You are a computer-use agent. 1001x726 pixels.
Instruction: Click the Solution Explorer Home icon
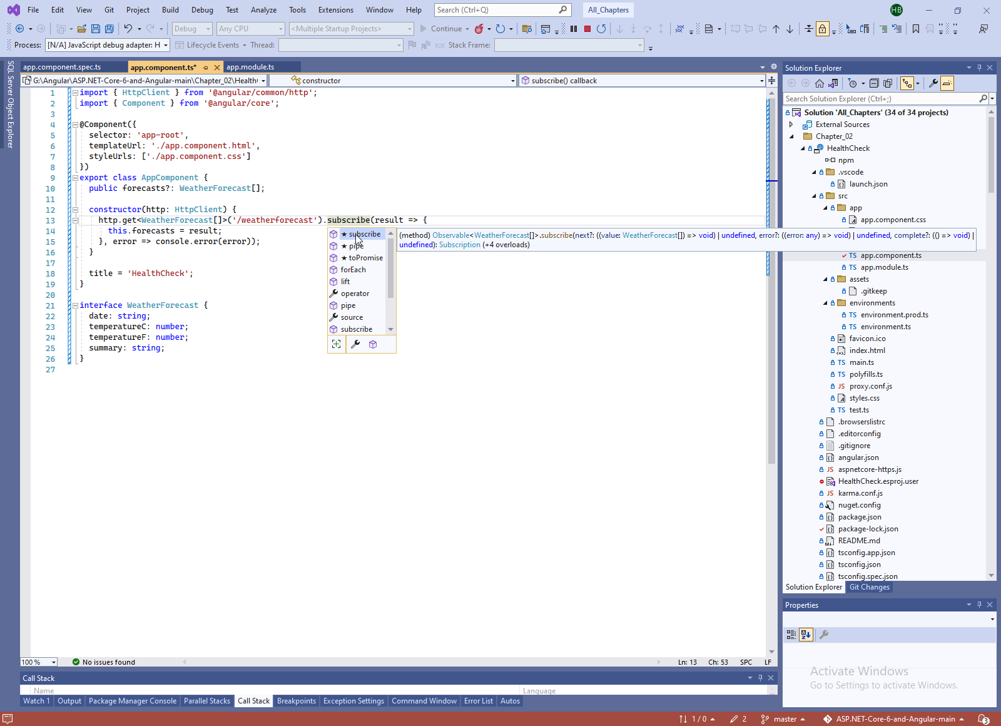(x=820, y=83)
